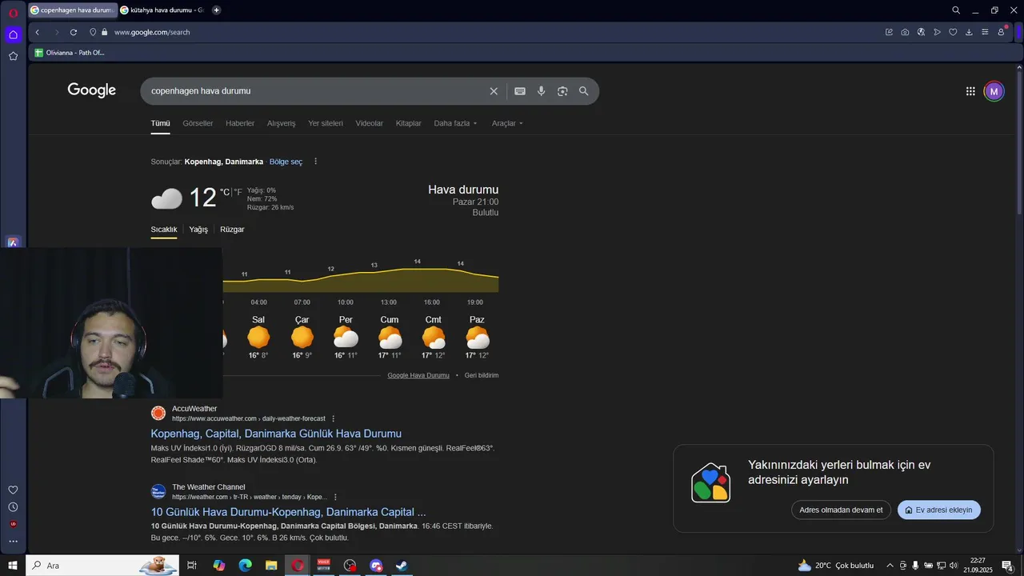
Task: Open Opera easy setup sliders icon
Action: coord(985,32)
